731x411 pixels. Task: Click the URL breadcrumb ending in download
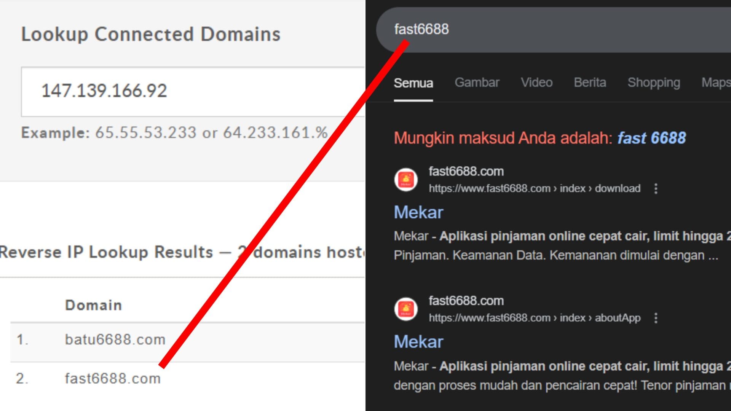(x=535, y=188)
